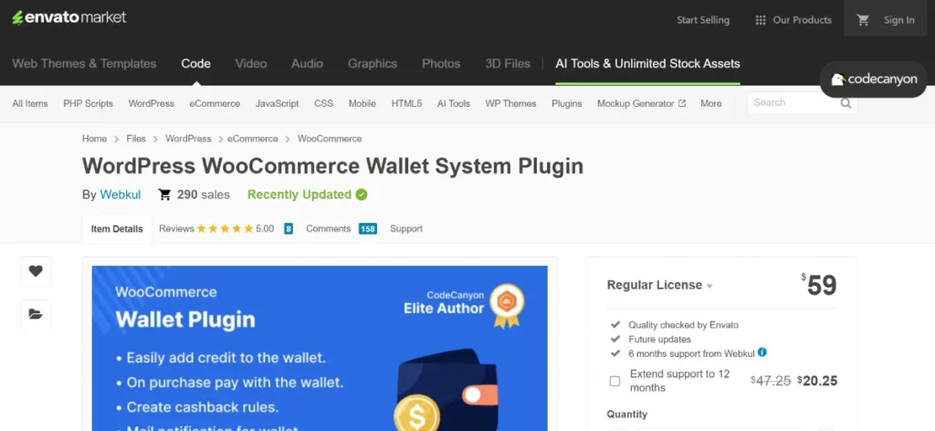Focus the Search input field
The width and height of the screenshot is (935, 431).
tap(793, 102)
